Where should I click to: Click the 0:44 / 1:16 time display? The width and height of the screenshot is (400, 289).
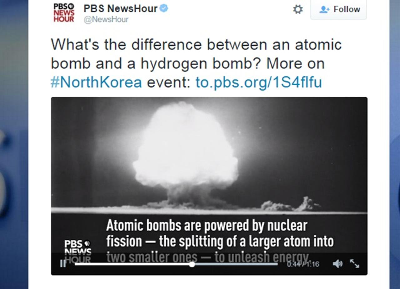(303, 264)
